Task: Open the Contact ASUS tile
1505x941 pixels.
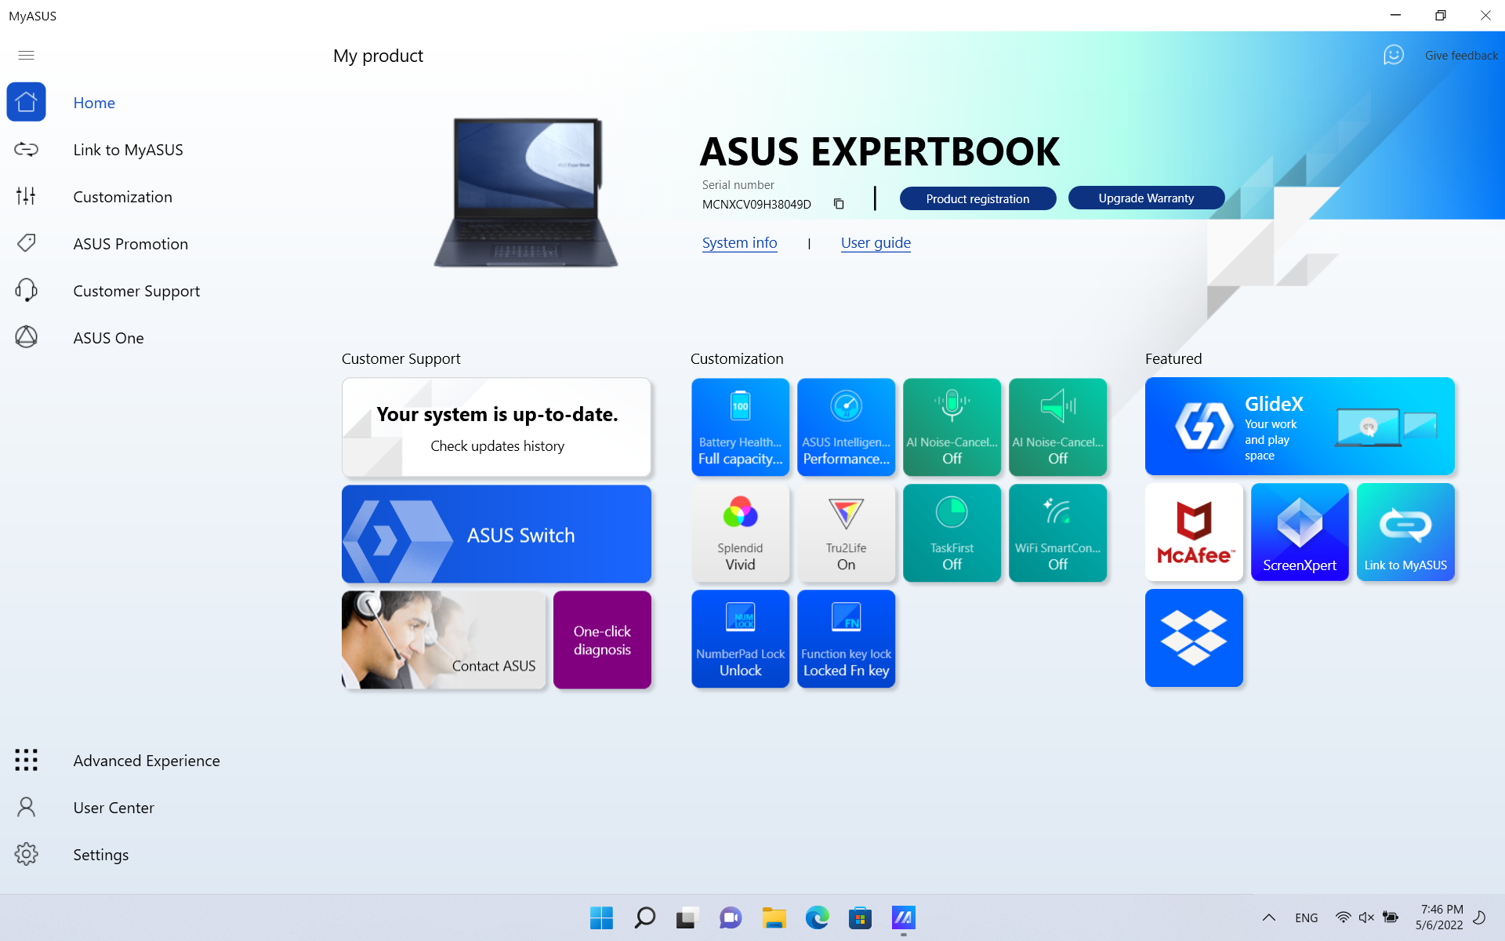Action: (444, 640)
